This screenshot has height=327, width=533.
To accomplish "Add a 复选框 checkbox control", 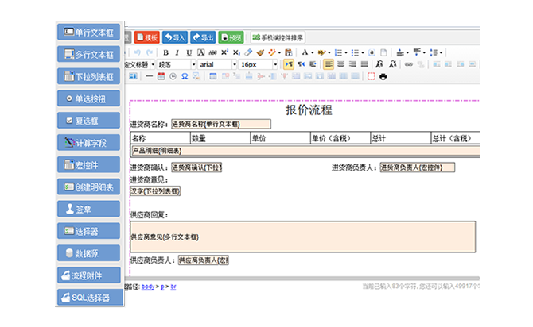I will tap(89, 121).
